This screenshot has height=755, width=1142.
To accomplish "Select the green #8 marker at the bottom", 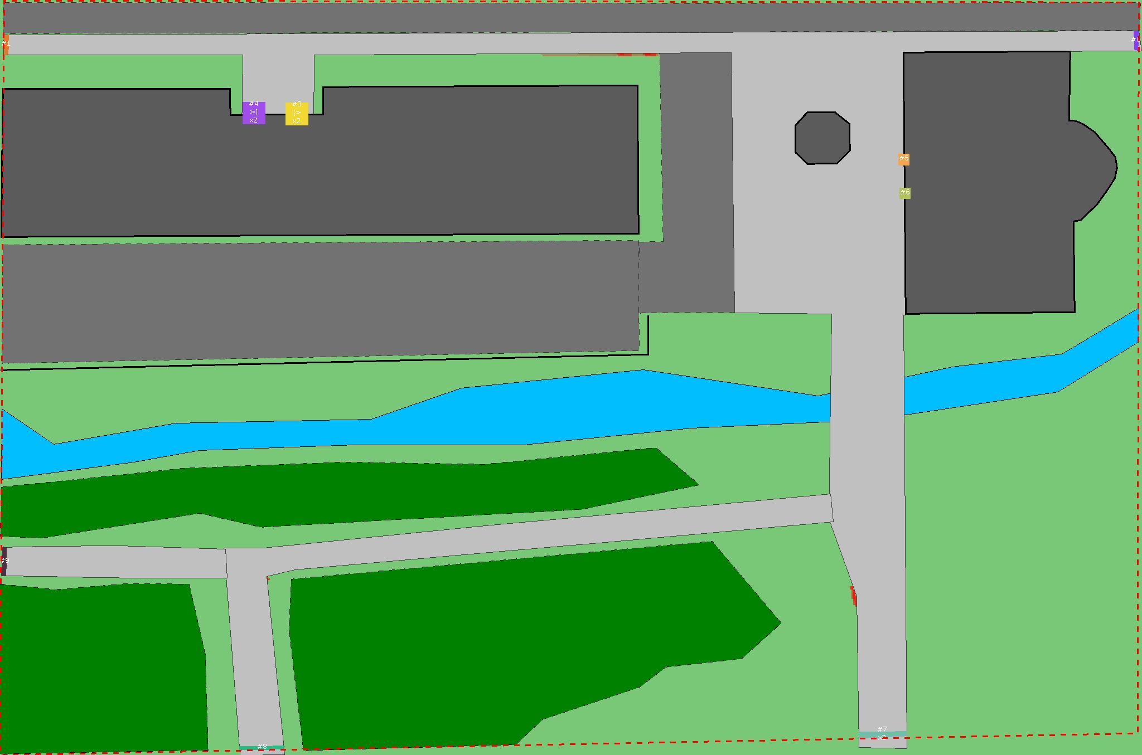I will click(x=262, y=747).
